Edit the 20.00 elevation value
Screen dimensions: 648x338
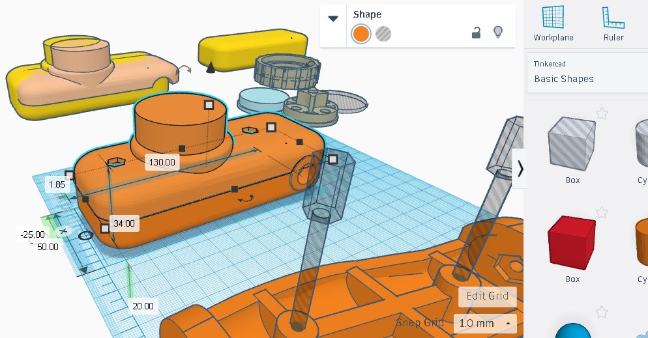[x=143, y=306]
